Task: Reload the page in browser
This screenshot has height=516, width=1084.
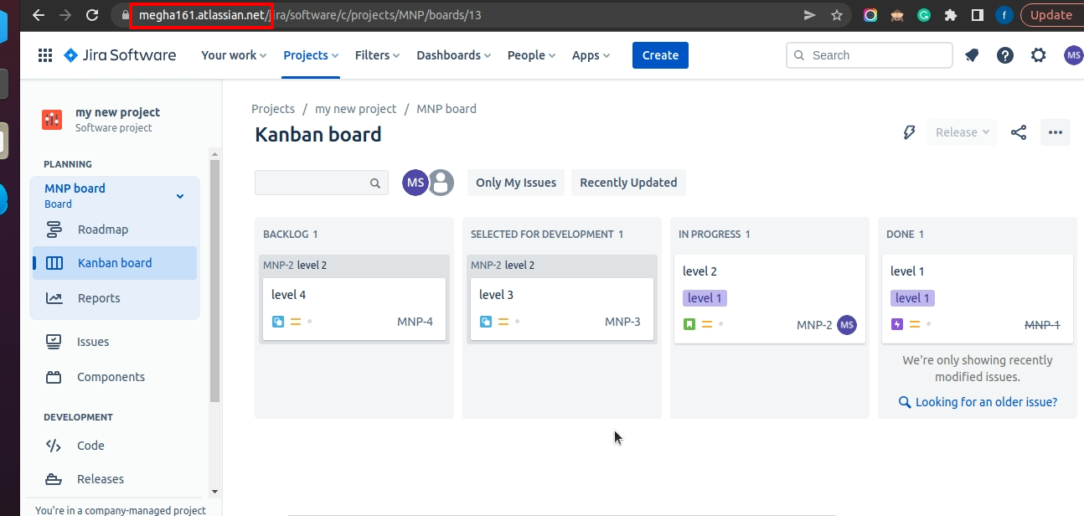Action: (92, 15)
